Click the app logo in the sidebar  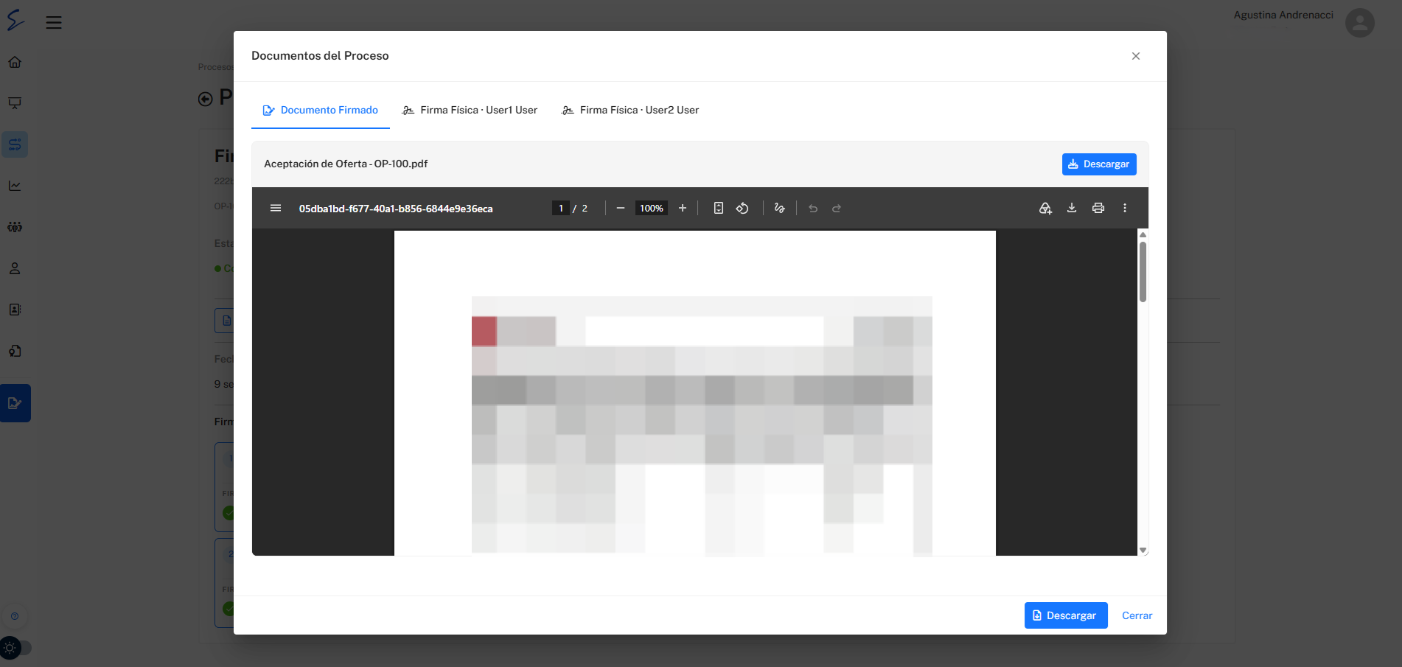coord(15,20)
